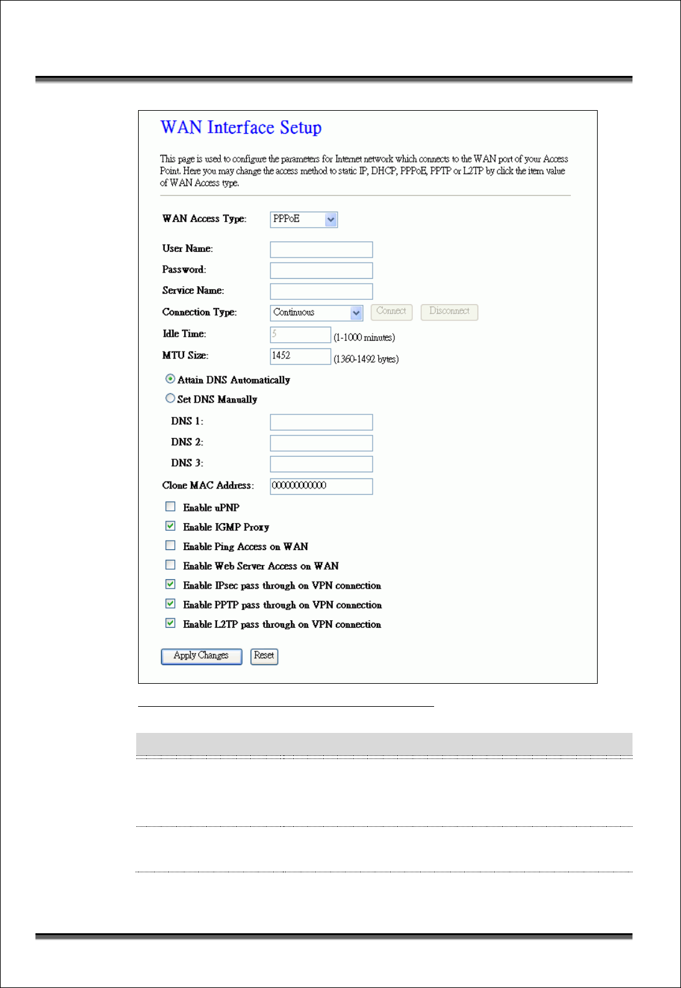Click the Idle Time field

point(300,335)
